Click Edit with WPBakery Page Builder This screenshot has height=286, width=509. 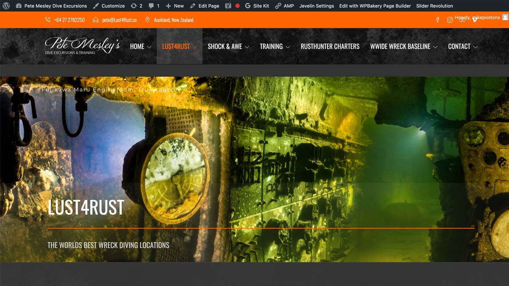tap(375, 6)
